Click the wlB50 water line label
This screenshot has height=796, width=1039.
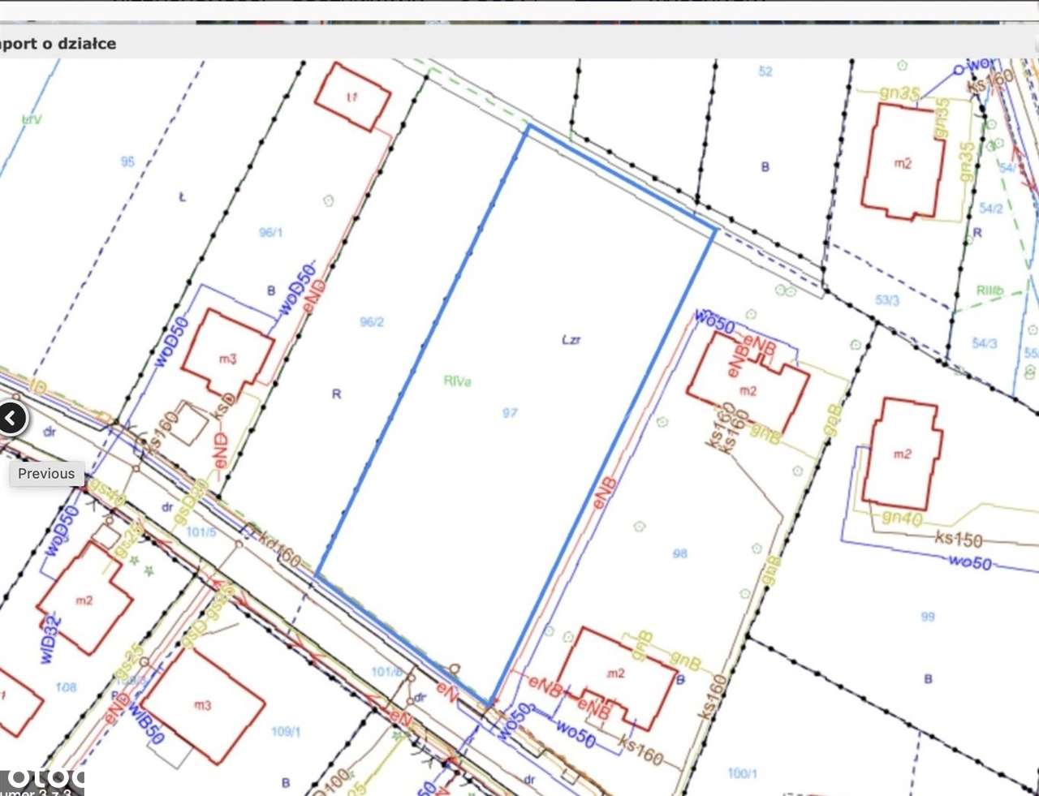[x=146, y=725]
